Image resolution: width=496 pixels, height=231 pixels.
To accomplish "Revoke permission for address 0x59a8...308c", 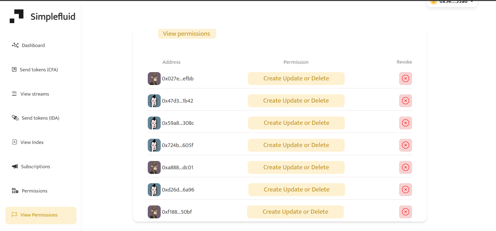I will coord(405,123).
